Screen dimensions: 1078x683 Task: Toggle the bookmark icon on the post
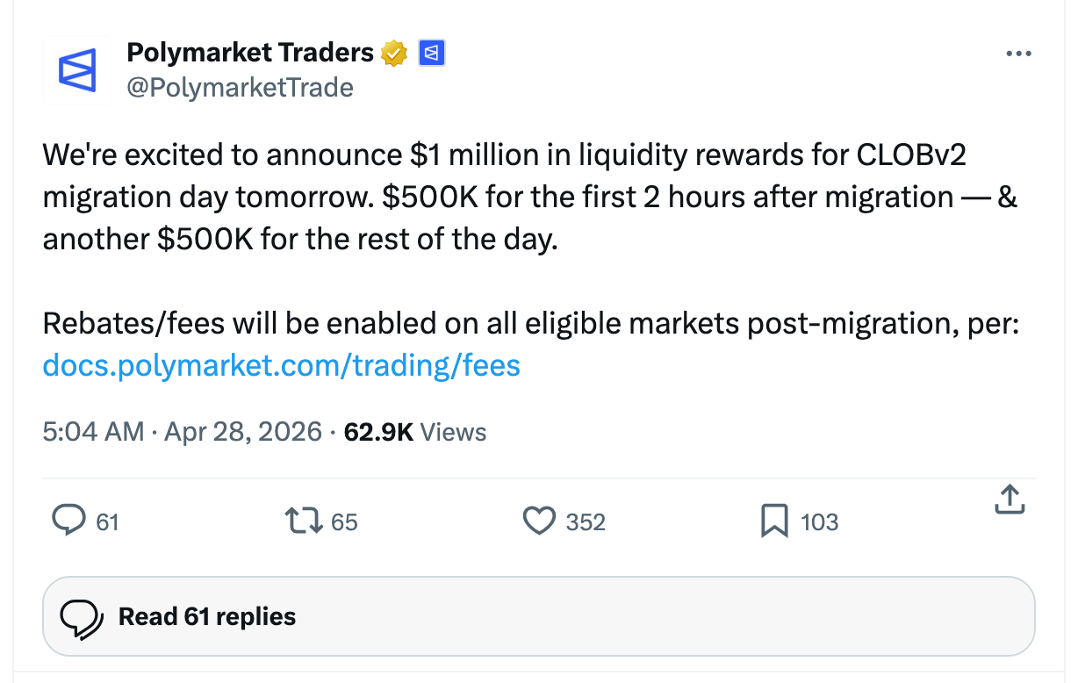(x=773, y=521)
